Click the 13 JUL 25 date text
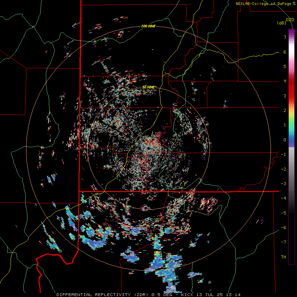Screen dimensions: 297x297 pos(210,295)
